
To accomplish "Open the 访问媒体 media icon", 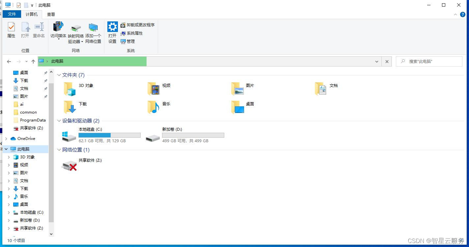I will tap(58, 27).
